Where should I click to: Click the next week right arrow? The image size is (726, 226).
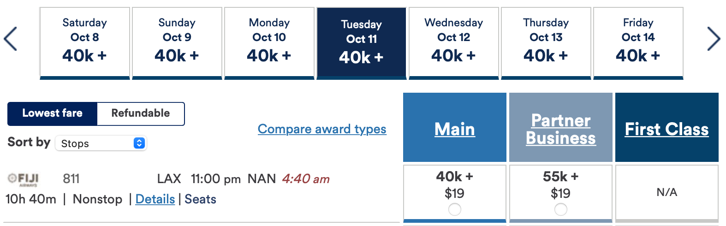point(714,39)
